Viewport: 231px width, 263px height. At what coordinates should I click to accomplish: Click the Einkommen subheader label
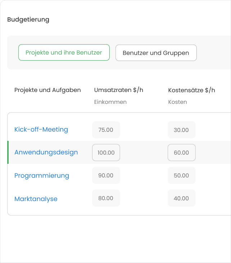pyautogui.click(x=110, y=102)
